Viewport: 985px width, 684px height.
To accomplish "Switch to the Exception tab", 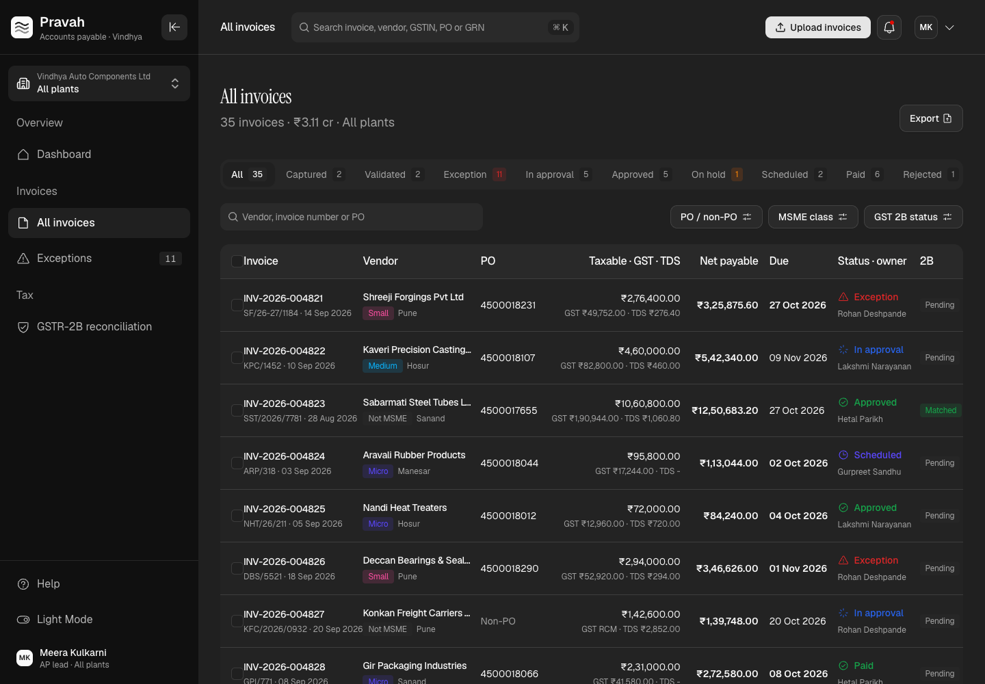I will click(x=474, y=174).
